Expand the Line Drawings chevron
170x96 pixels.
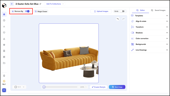[x=167, y=50]
